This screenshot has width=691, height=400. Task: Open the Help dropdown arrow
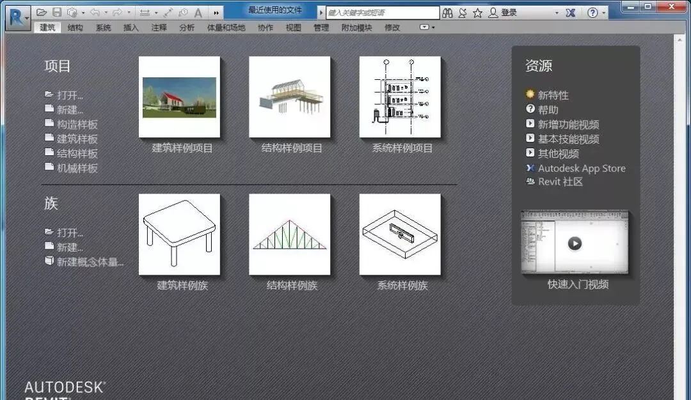coord(604,13)
